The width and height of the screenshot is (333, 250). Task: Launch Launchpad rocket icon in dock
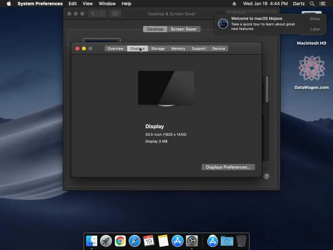[106, 241]
